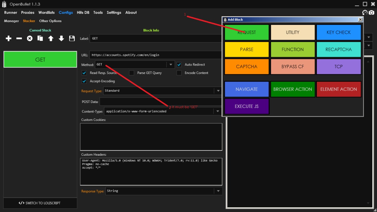Select the Configs tab
The height and width of the screenshot is (212, 377).
pos(66,12)
